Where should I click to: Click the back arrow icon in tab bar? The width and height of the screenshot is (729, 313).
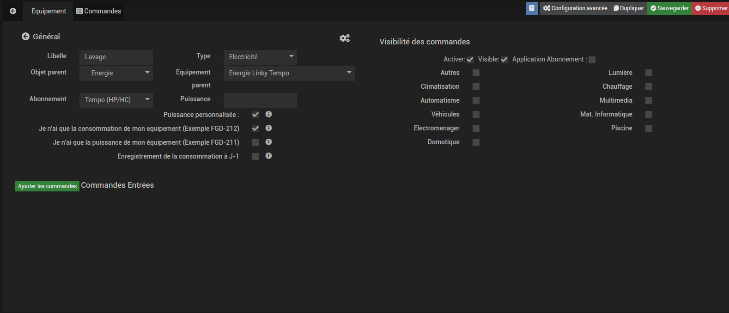(x=13, y=11)
